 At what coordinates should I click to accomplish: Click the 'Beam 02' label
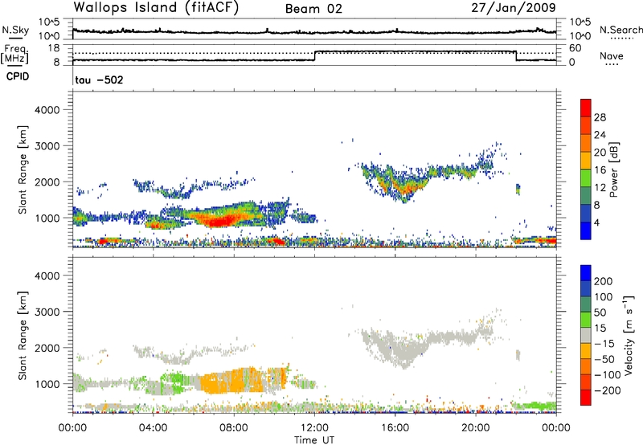(x=313, y=9)
